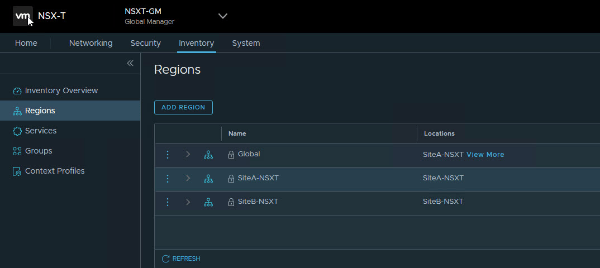600x268 pixels.
Task: Expand the Global region row
Action: click(188, 155)
